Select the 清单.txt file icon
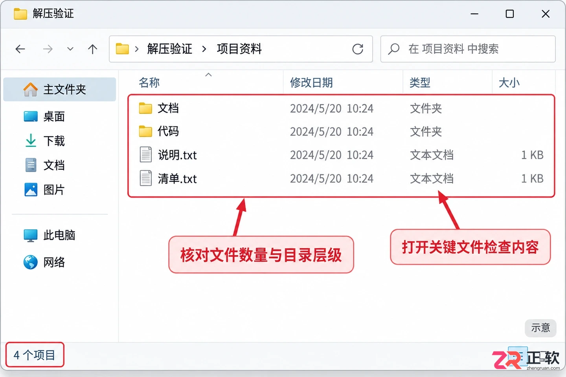Screen dimensions: 566x377 146,178
